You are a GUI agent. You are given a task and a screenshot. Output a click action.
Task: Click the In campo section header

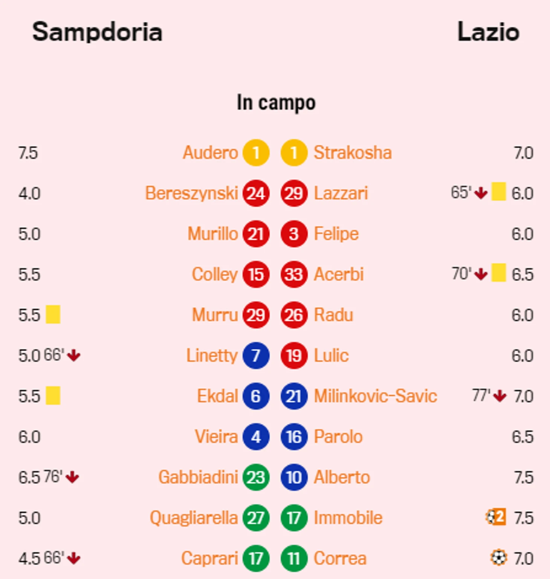pos(276,102)
